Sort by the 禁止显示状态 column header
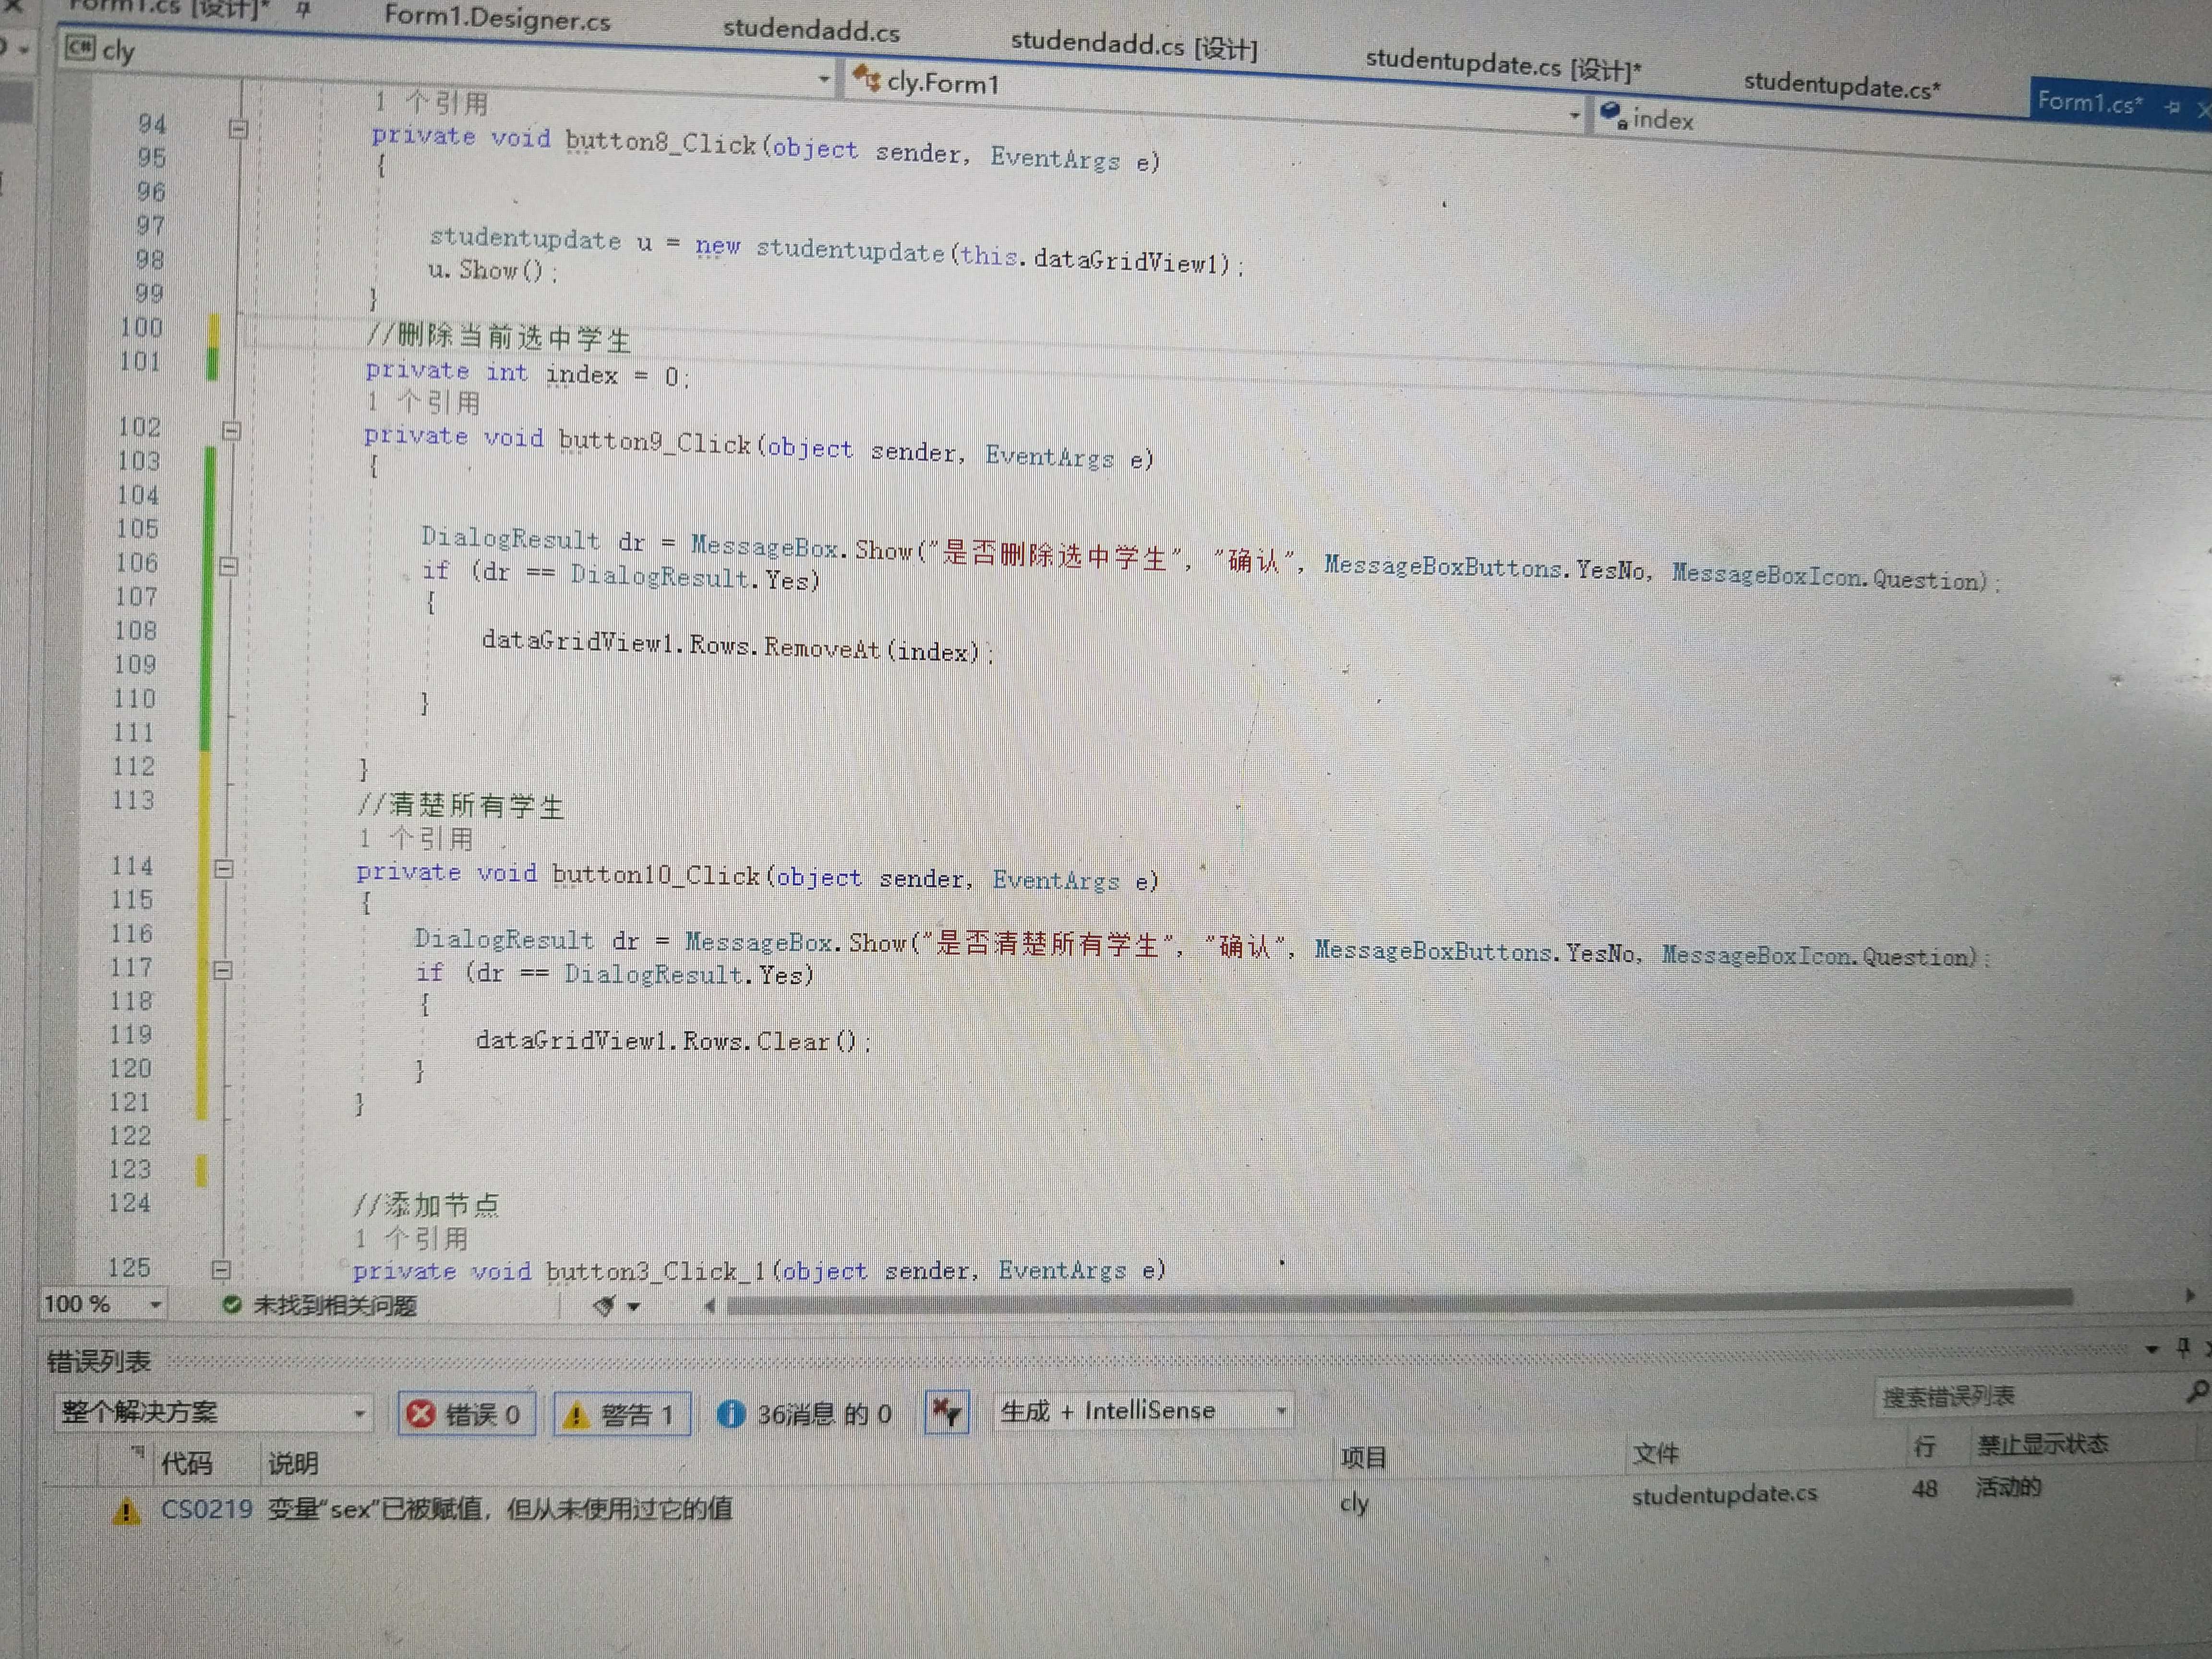The height and width of the screenshot is (1659, 2212). [x=2042, y=1443]
